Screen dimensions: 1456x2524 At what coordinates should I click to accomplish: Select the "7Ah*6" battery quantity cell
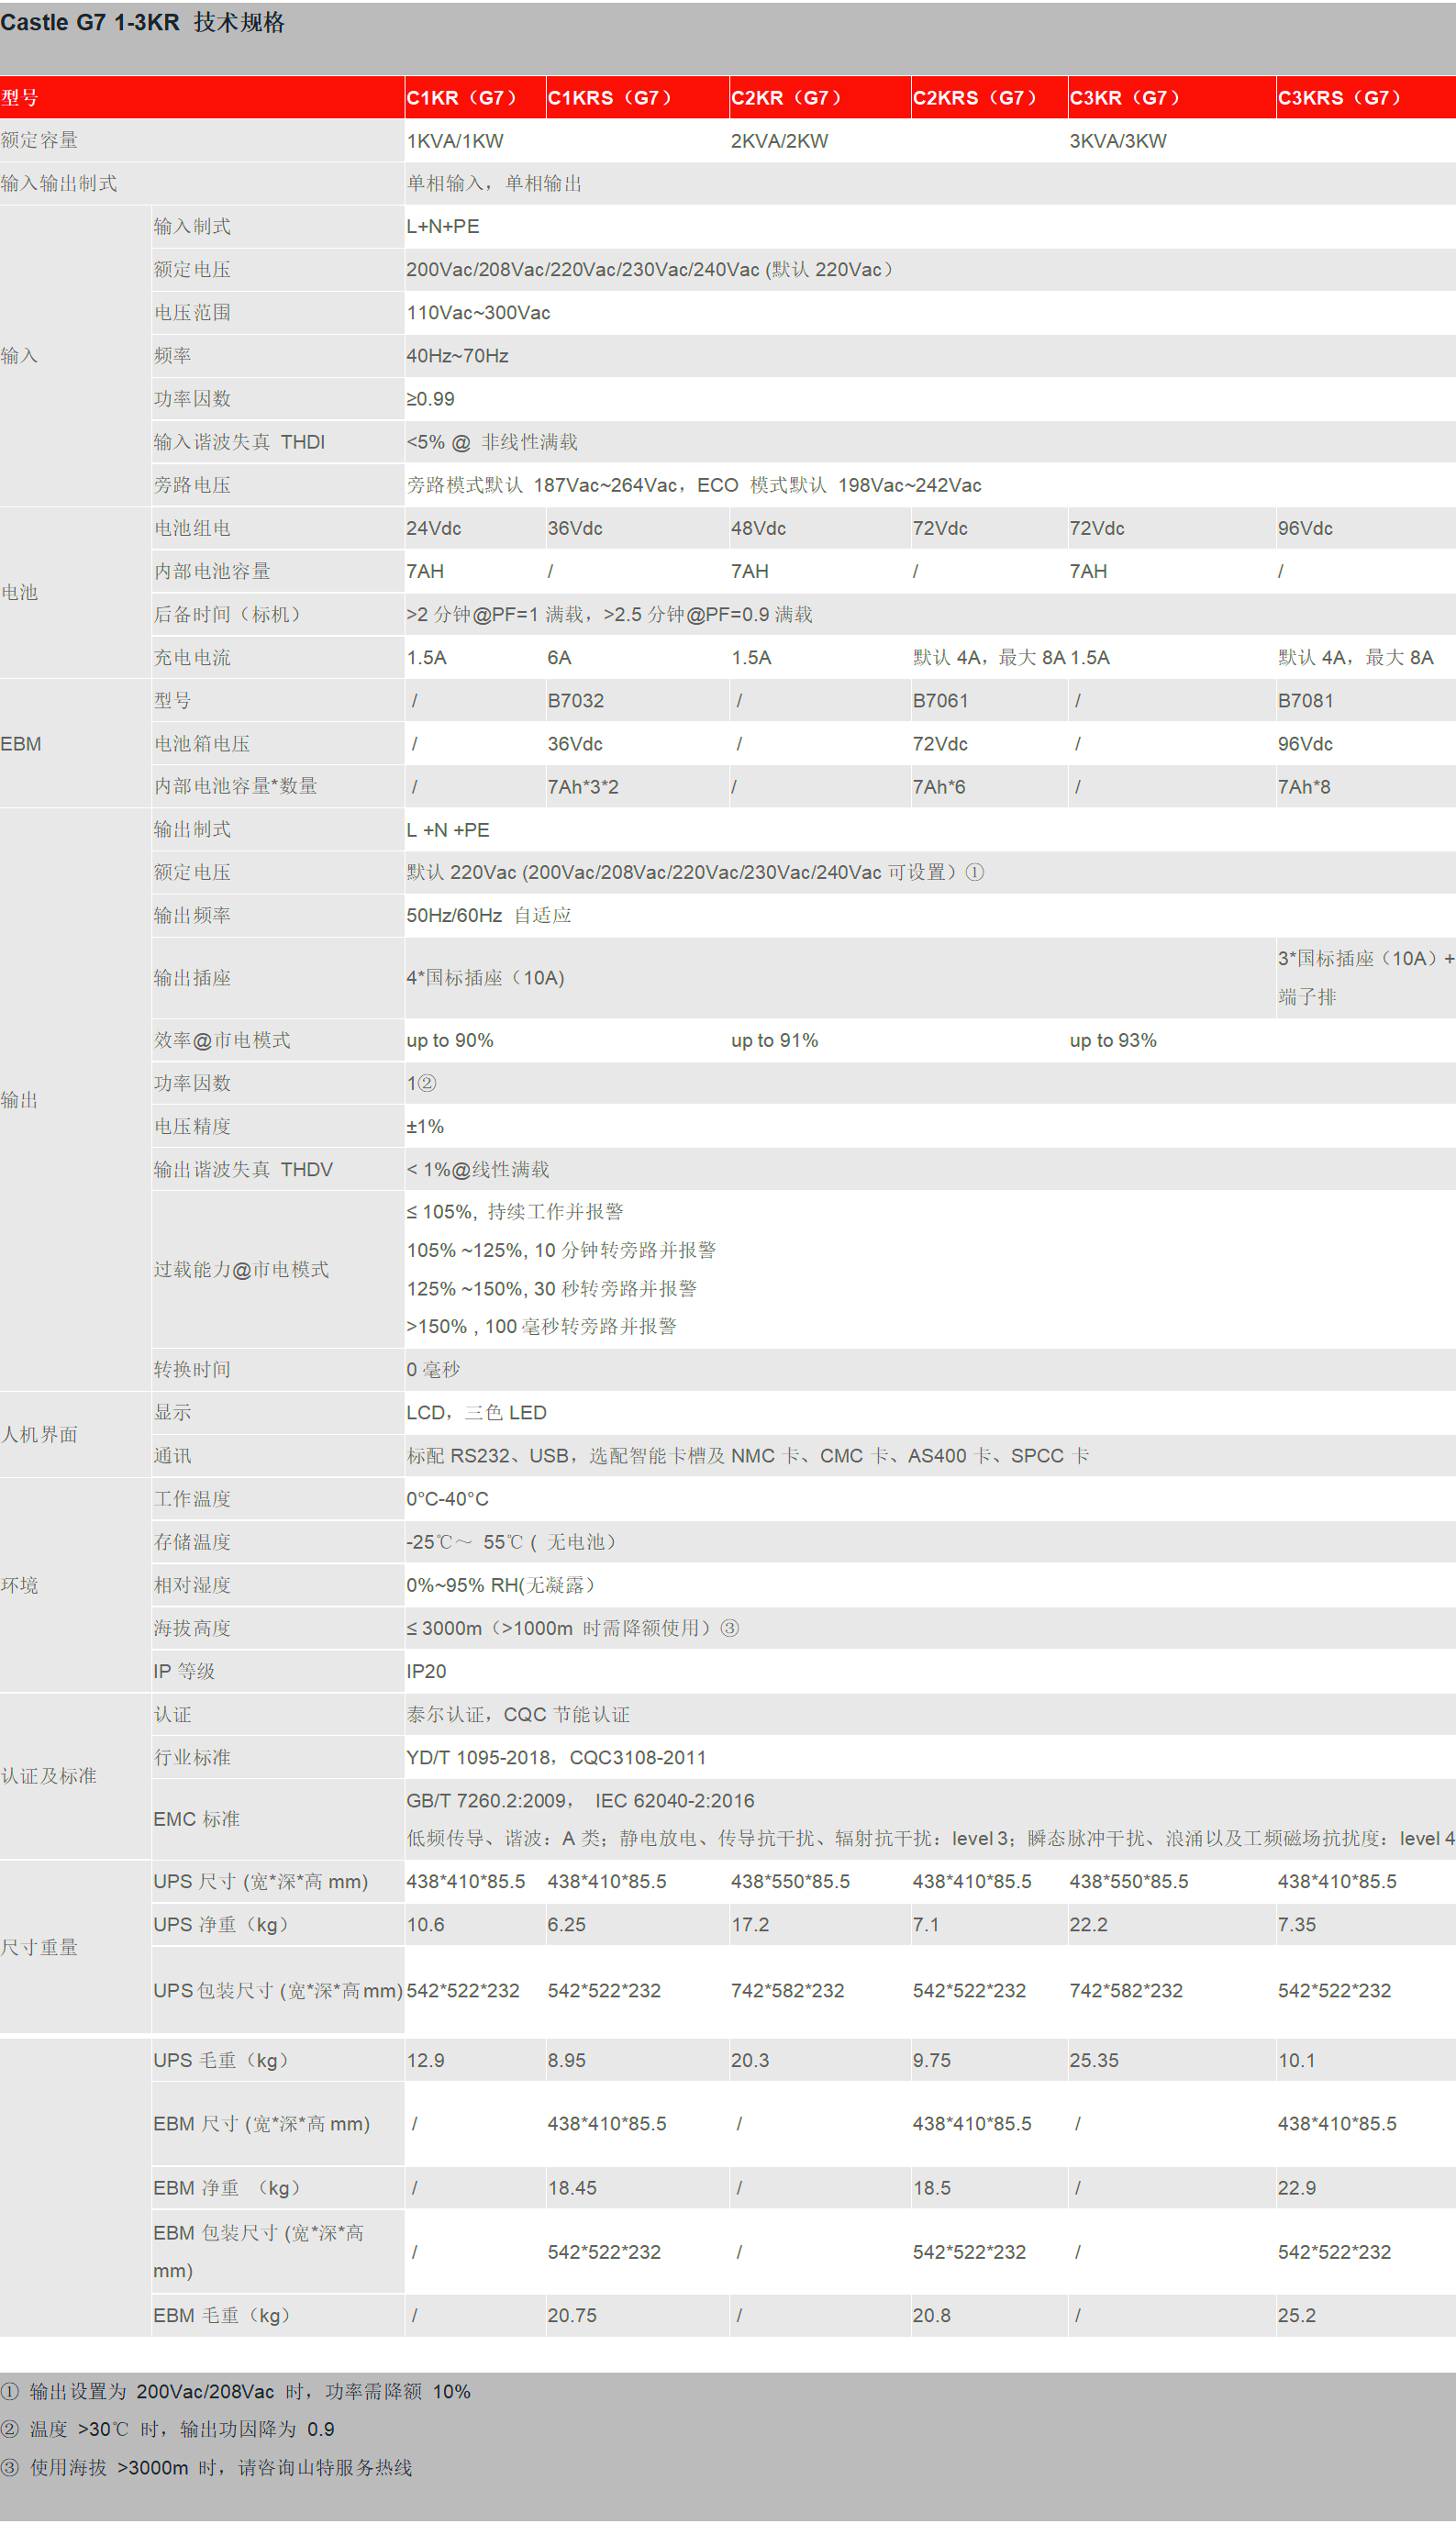[x=939, y=787]
